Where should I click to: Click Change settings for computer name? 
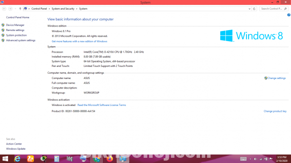click(x=276, y=78)
